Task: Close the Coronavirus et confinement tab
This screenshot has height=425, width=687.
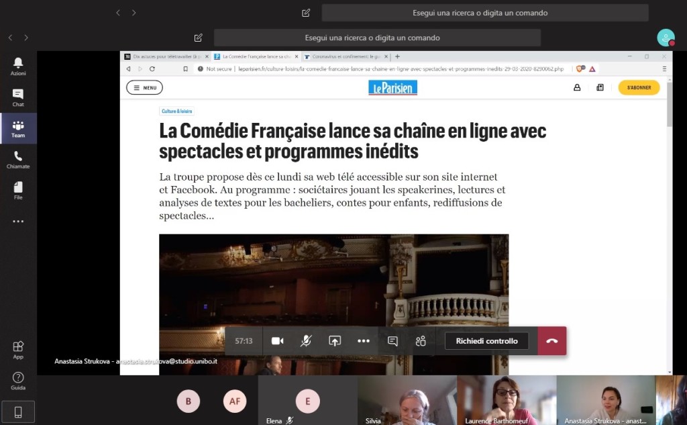Action: [386, 56]
